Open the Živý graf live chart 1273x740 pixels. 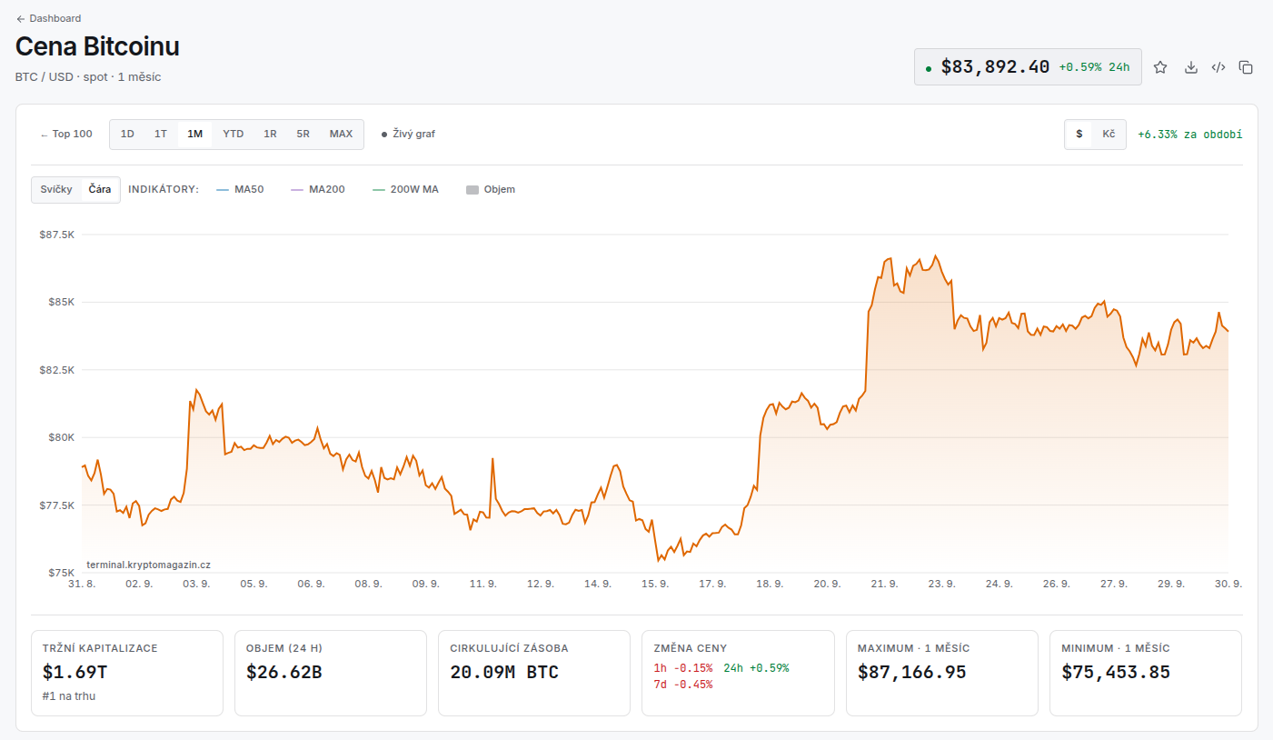pyautogui.click(x=408, y=134)
